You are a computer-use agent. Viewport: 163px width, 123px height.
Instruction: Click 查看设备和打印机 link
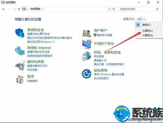(x=37, y=66)
